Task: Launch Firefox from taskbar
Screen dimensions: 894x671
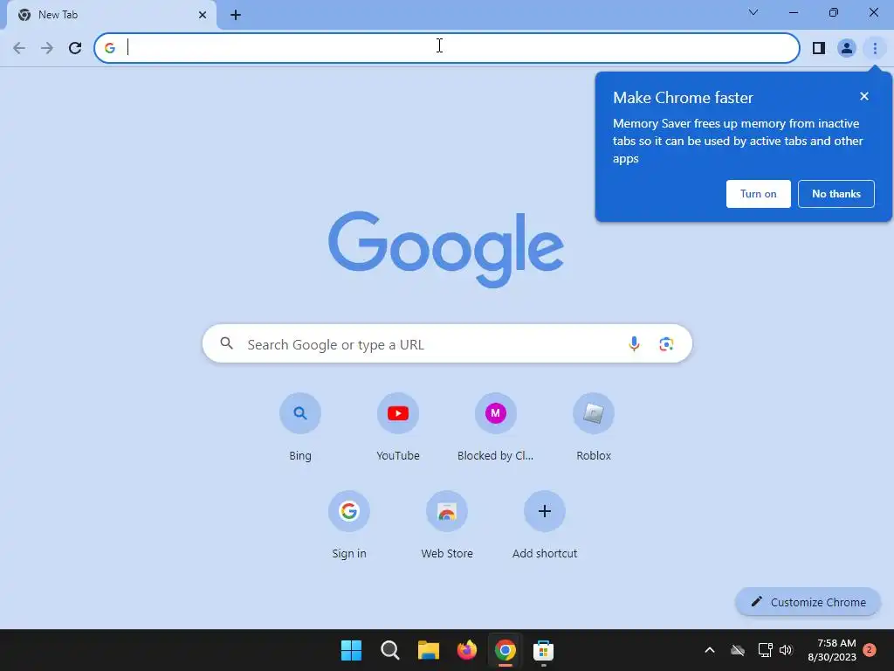Action: tap(467, 650)
